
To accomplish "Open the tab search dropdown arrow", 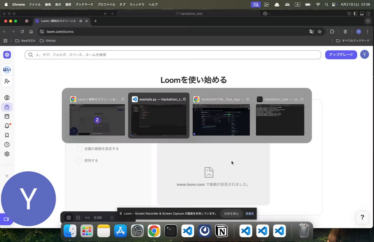I will click(368, 21).
